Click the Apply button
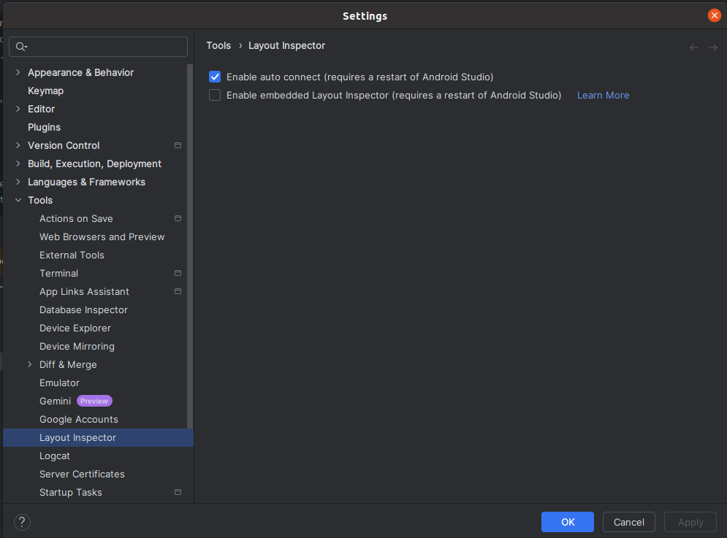The width and height of the screenshot is (727, 538). 690,522
